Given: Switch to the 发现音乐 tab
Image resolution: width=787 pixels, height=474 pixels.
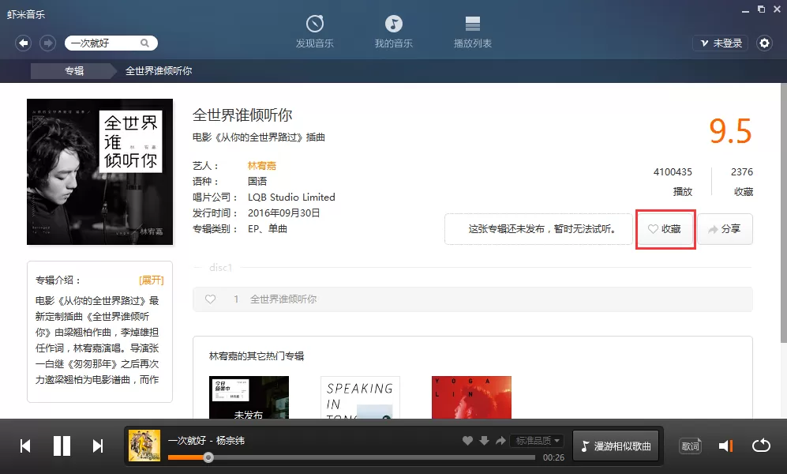Looking at the screenshot, I should [x=315, y=31].
